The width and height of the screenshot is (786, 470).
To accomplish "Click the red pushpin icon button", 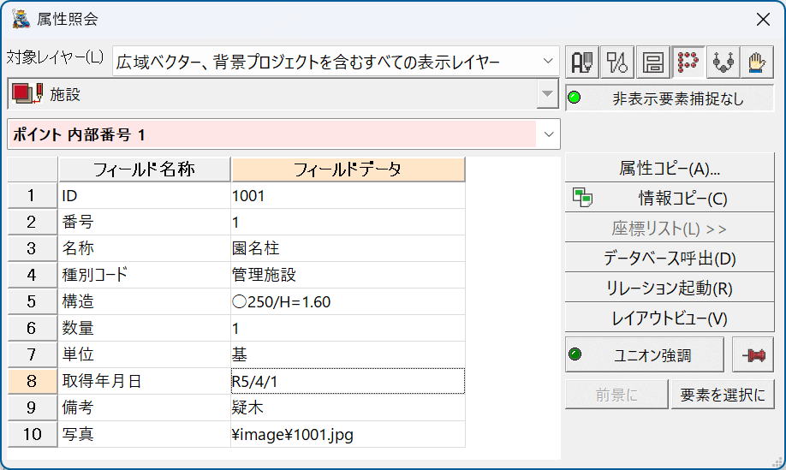I will [753, 354].
